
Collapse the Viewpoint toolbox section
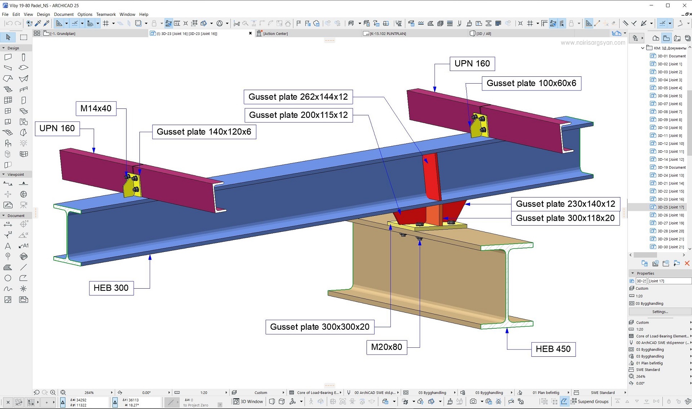4,174
